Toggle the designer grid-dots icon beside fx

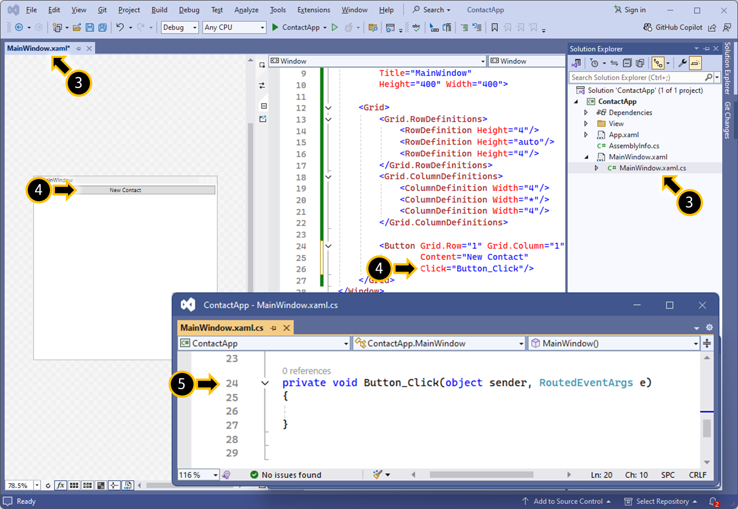(74, 485)
